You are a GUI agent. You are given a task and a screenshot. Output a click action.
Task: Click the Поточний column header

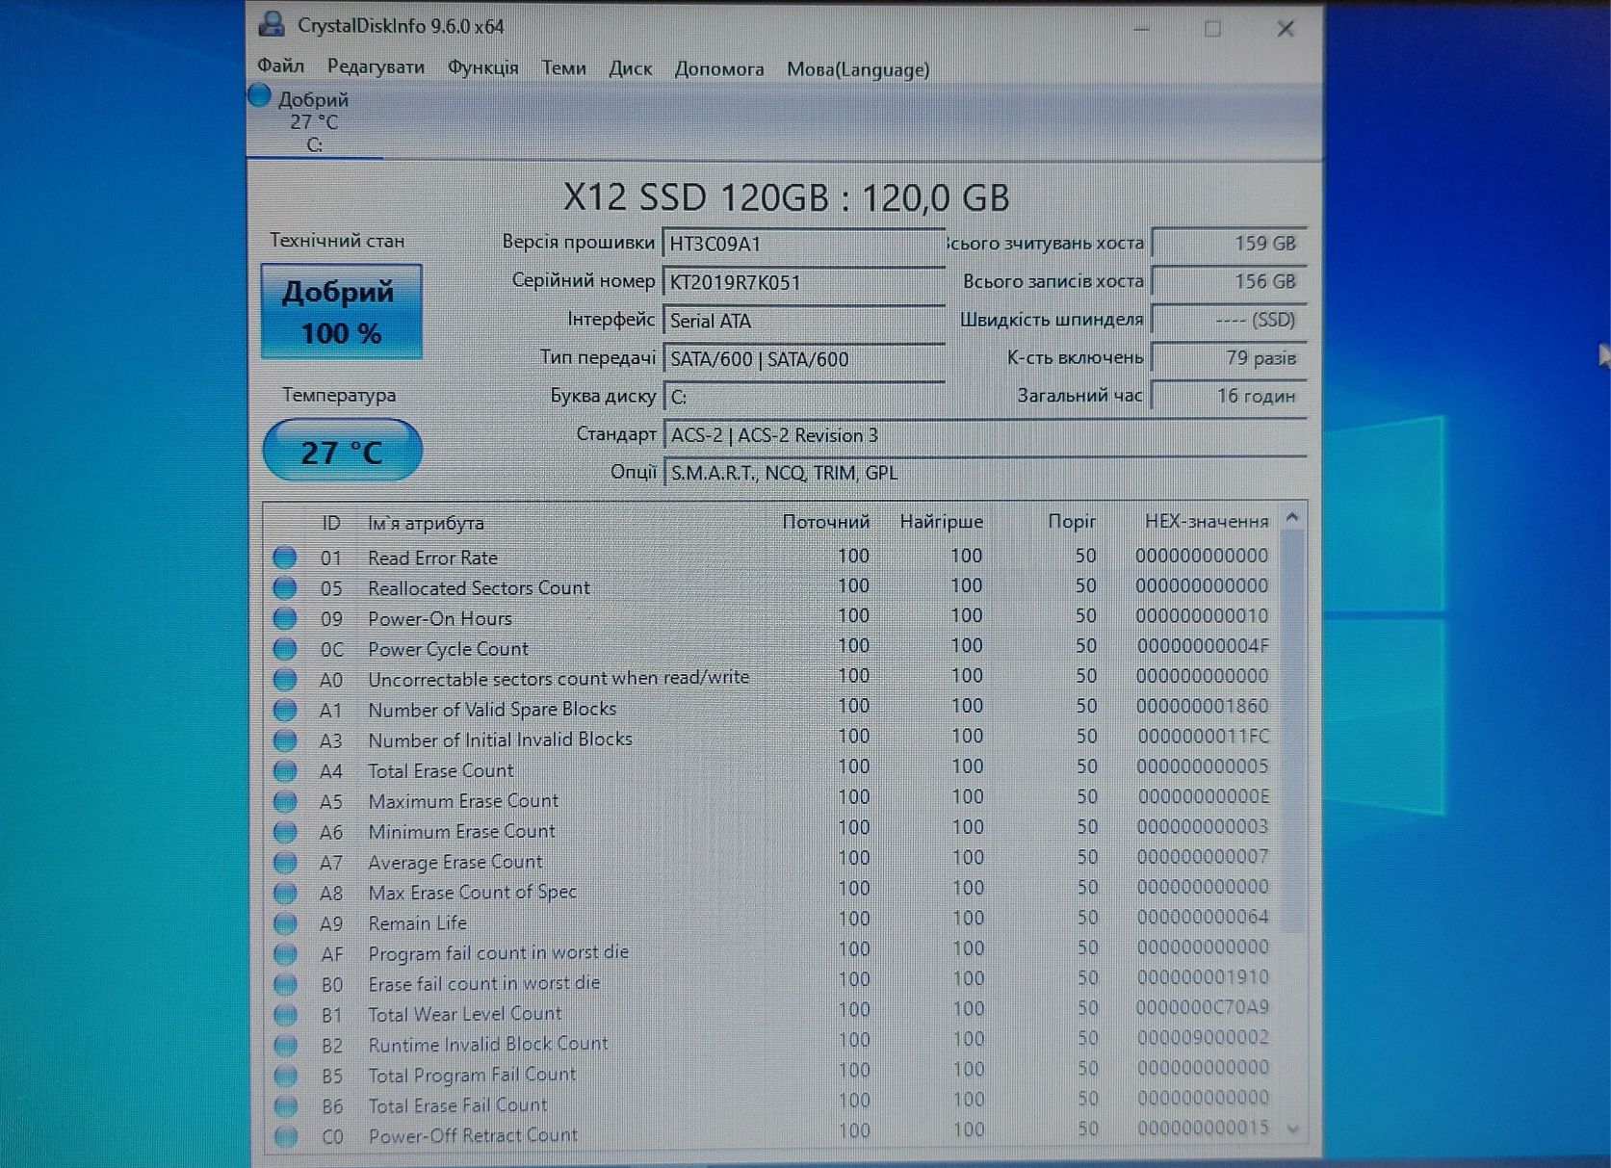coord(826,522)
